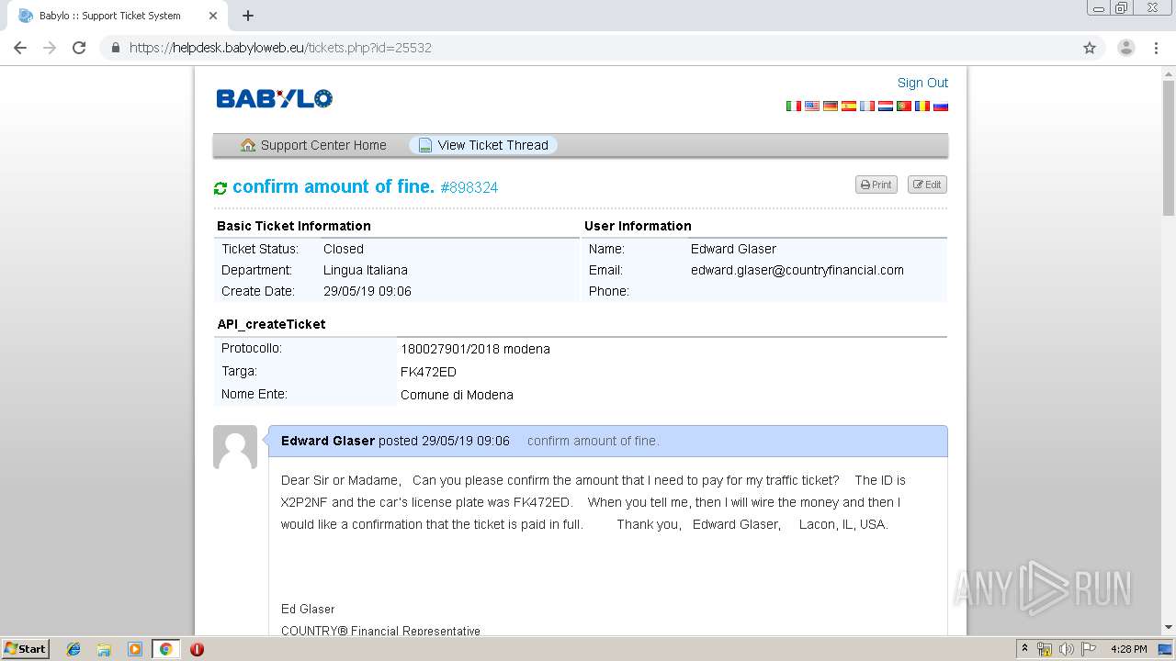The width and height of the screenshot is (1176, 661).
Task: Bookmark this page with star icon
Action: click(1090, 48)
